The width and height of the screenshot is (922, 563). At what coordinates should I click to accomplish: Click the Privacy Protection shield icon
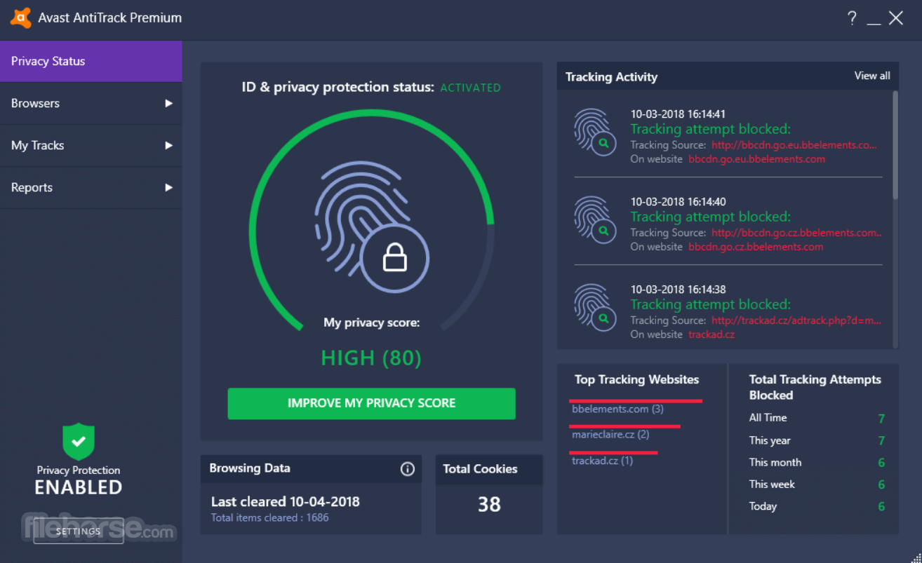click(x=78, y=441)
